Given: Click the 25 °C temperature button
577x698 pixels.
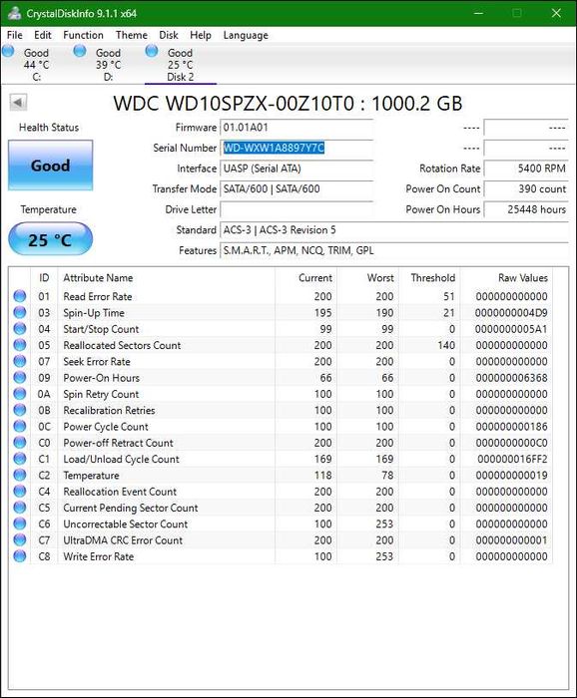Looking at the screenshot, I should pos(50,239).
